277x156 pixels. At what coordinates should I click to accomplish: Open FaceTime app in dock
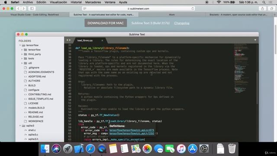pyautogui.click(x=170, y=149)
